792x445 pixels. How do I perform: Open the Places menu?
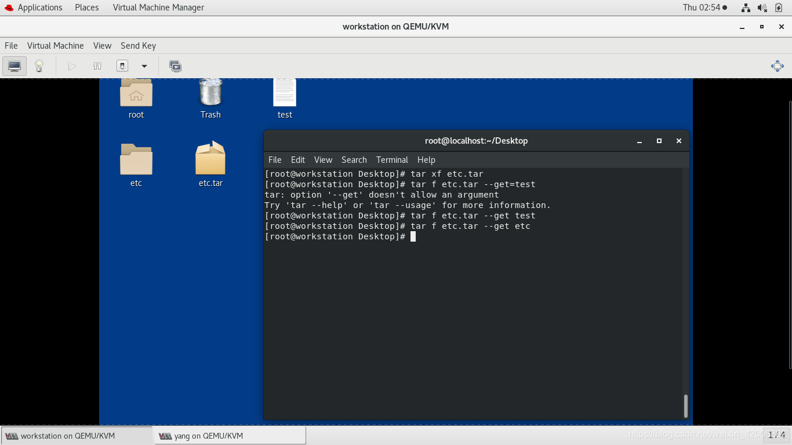[87, 8]
